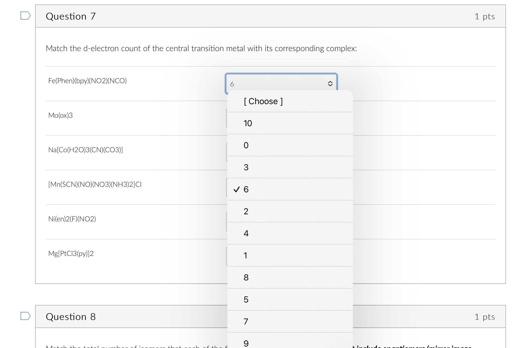Viewport: 514px width, 348px height.
Task: Pick 1 from the dropdown menu
Action: tap(245, 255)
